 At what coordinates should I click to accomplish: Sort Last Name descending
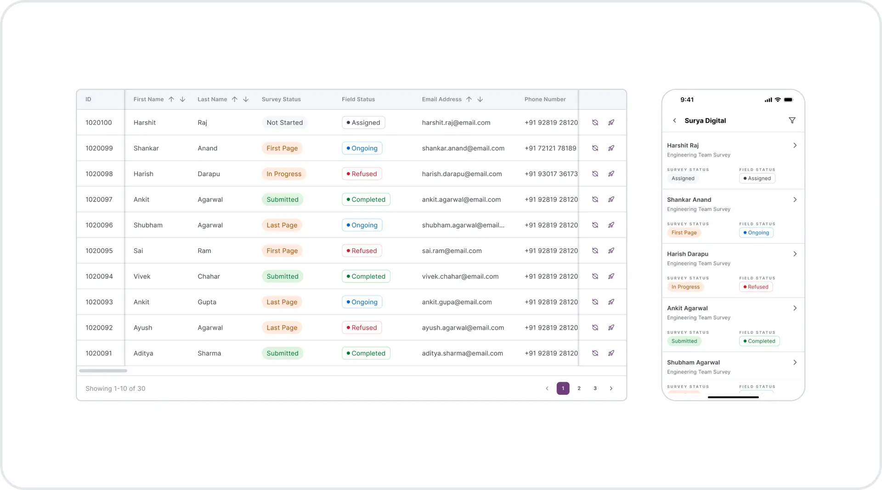(x=246, y=99)
